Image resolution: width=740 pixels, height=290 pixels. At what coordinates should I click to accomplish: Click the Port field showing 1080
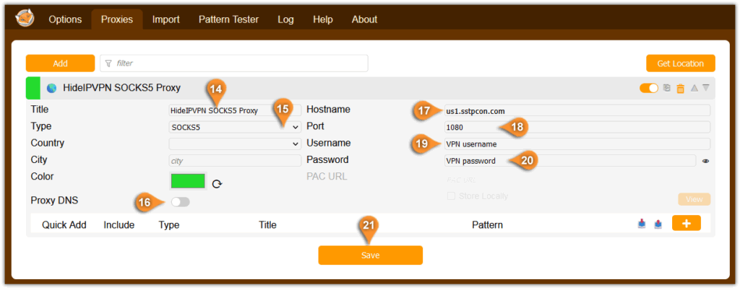tap(577, 127)
